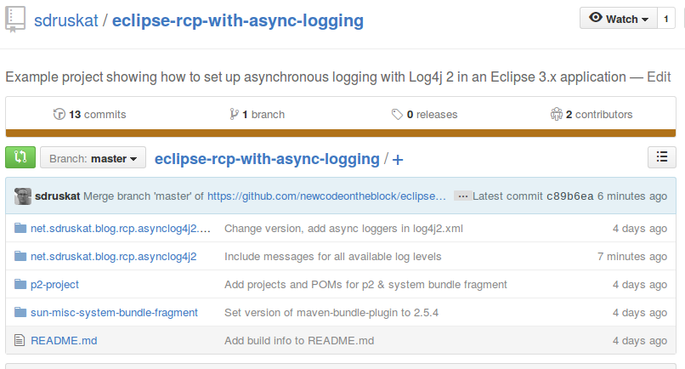This screenshot has width=685, height=369.
Task: Click the commits clock icon
Action: [x=59, y=114]
